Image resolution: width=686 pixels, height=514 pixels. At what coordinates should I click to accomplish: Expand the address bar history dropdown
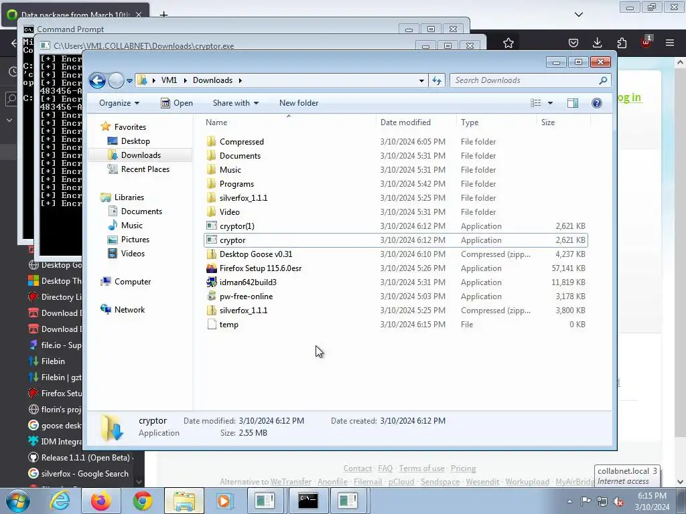tap(421, 80)
